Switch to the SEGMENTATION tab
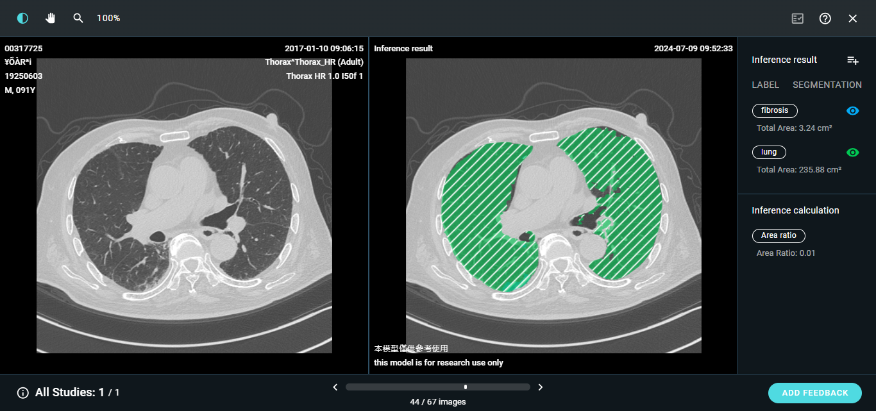The image size is (876, 411). coord(827,85)
